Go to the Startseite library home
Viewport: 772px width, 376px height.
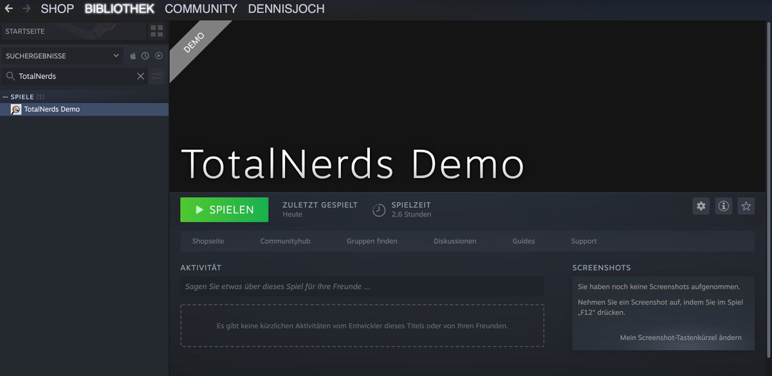point(73,31)
